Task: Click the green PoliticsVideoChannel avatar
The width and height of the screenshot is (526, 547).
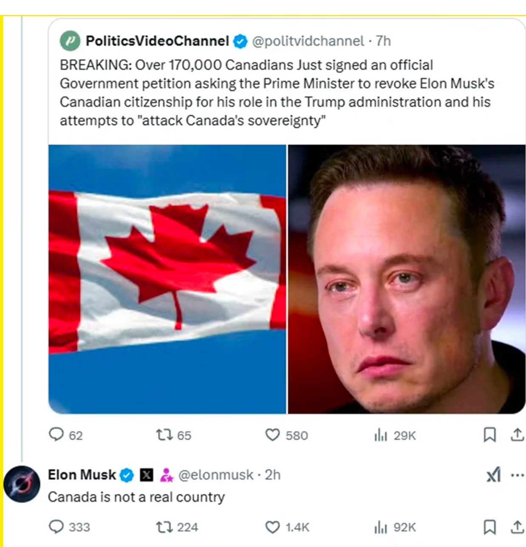Action: pyautogui.click(x=70, y=41)
